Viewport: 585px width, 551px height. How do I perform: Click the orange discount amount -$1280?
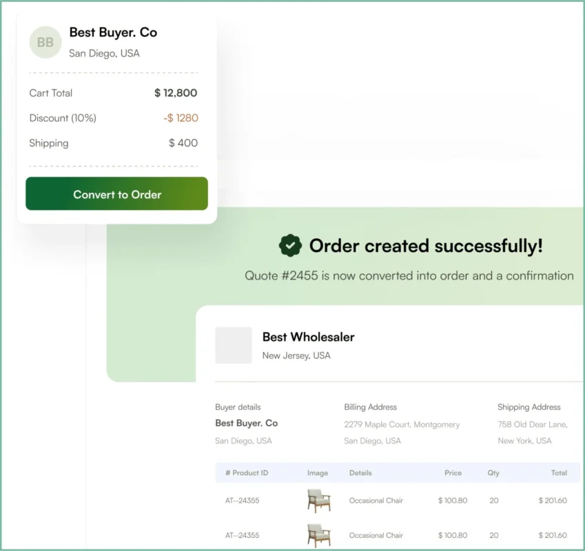[x=181, y=118]
